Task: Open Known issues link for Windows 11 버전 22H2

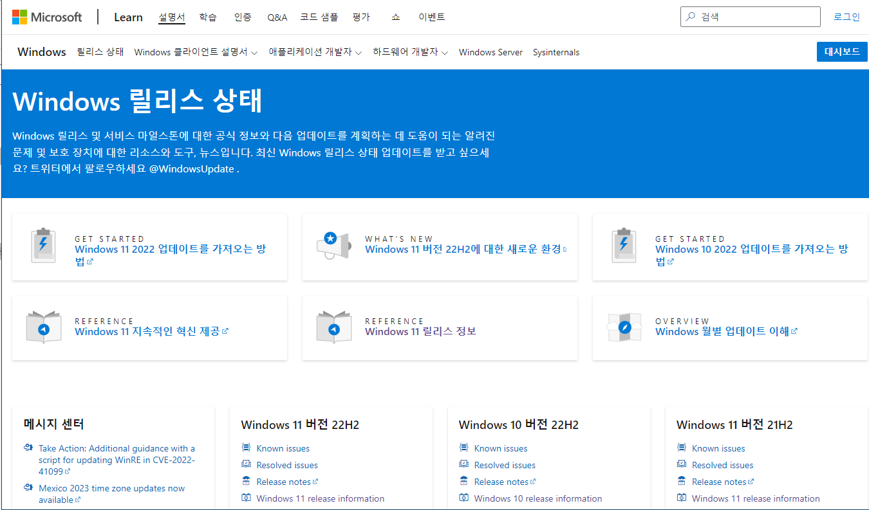Action: click(283, 448)
